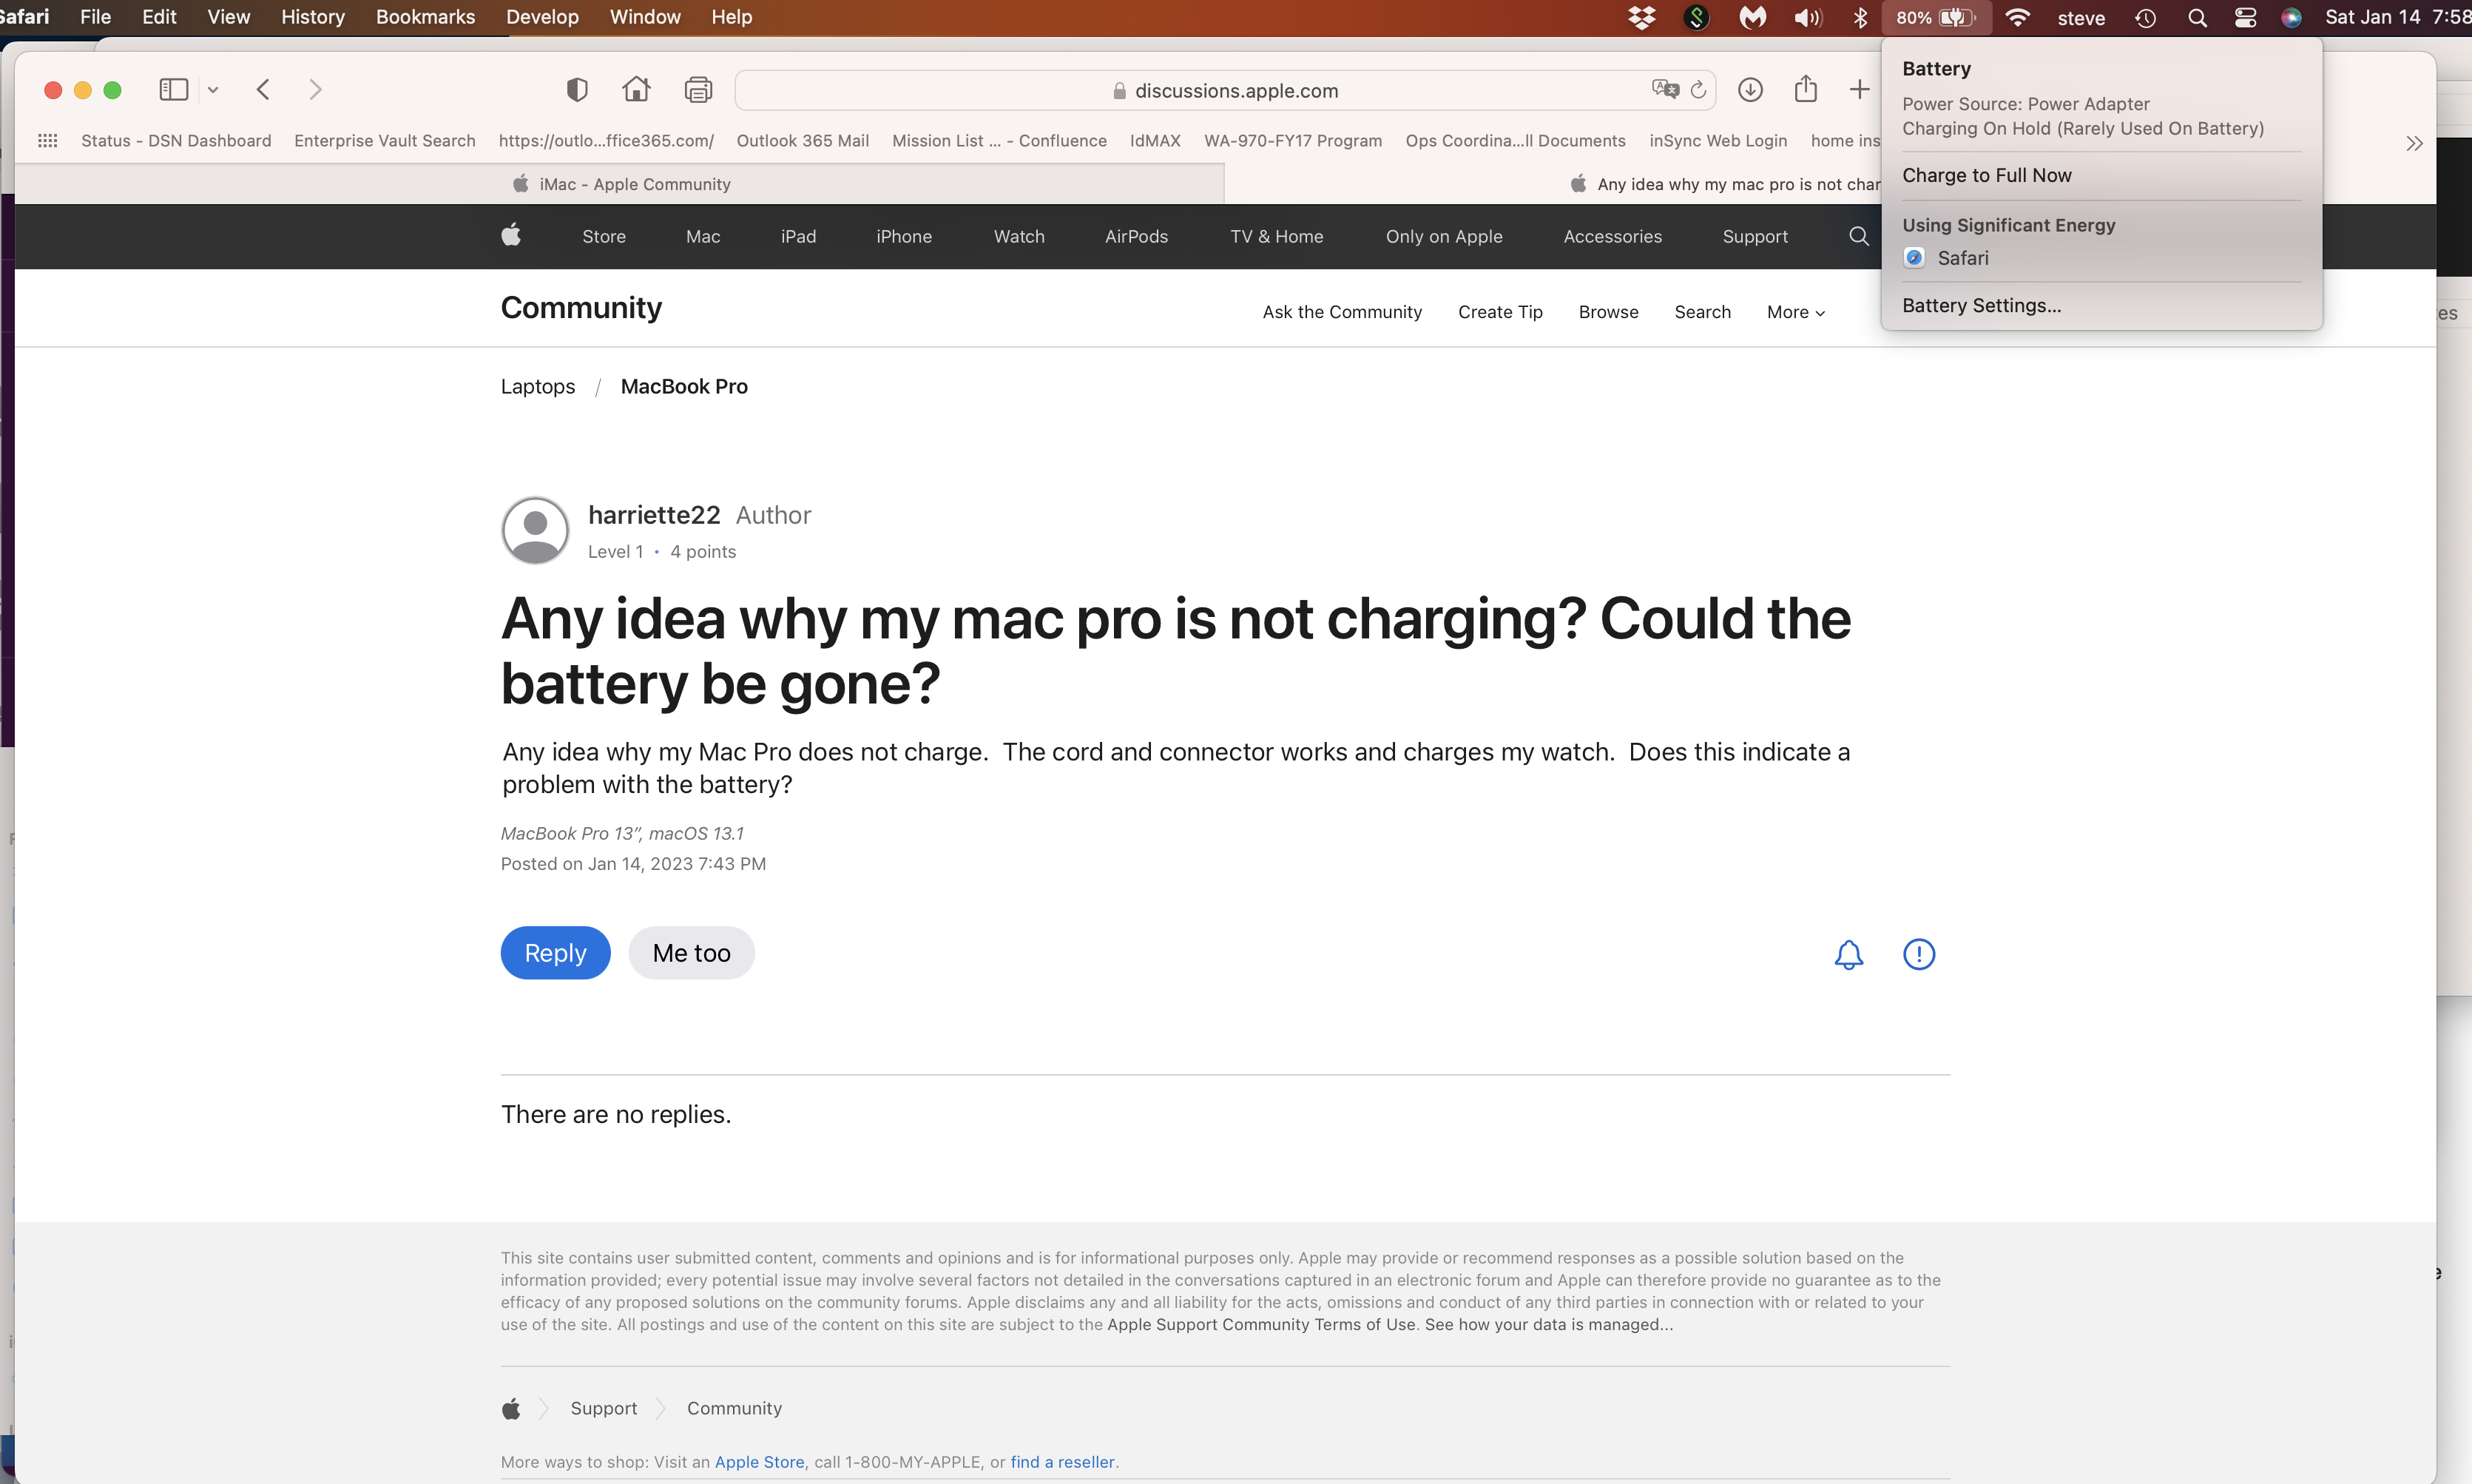The image size is (2472, 1484).
Task: Open the Bookmarks menu
Action: click(x=425, y=17)
